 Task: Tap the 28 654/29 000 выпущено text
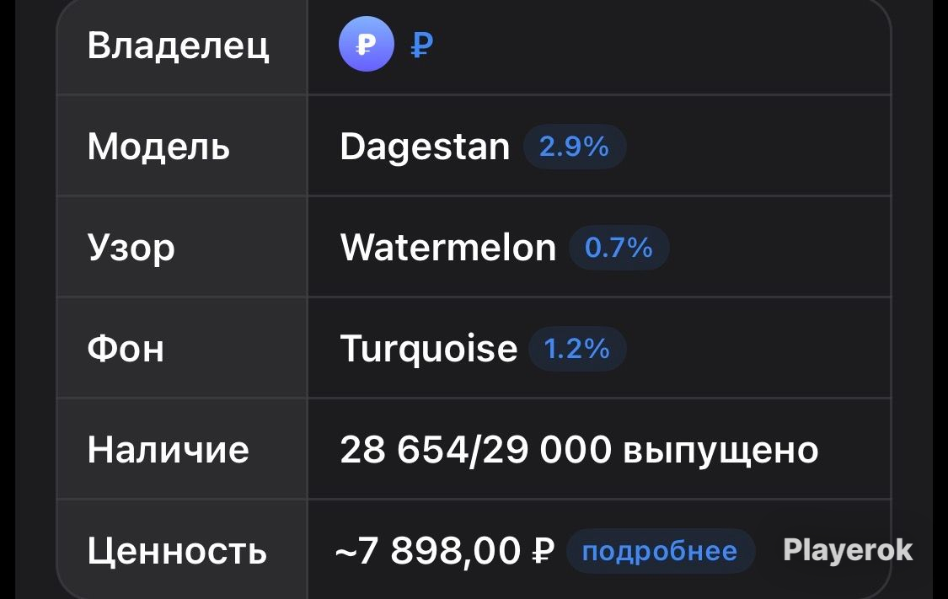pyautogui.click(x=579, y=450)
